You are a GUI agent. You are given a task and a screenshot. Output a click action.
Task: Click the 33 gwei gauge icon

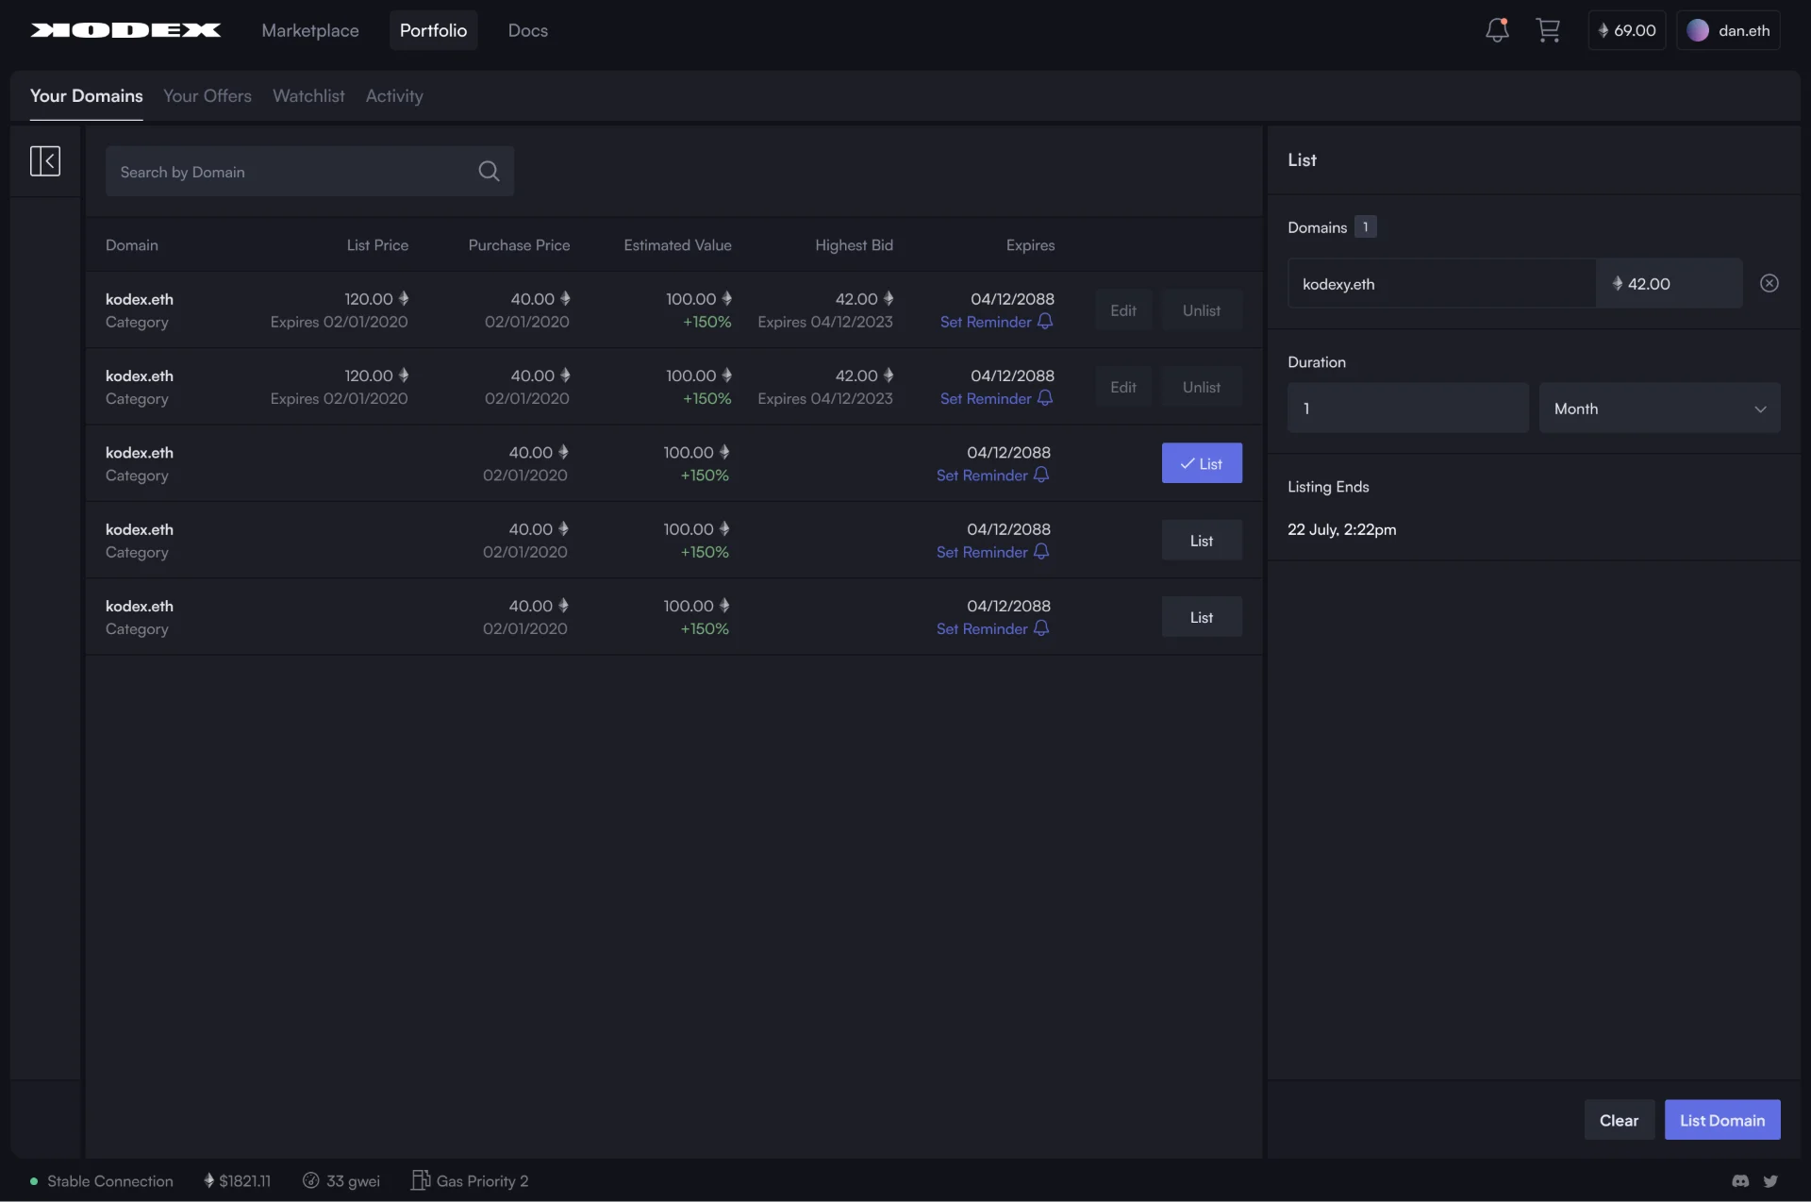coord(310,1181)
